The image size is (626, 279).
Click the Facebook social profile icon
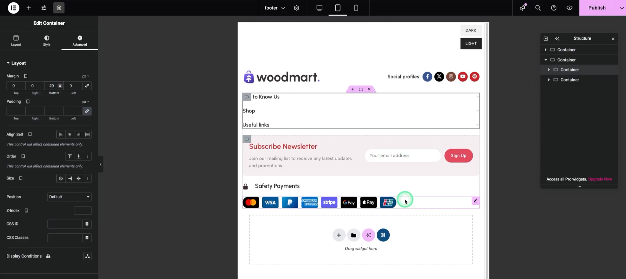point(427,77)
